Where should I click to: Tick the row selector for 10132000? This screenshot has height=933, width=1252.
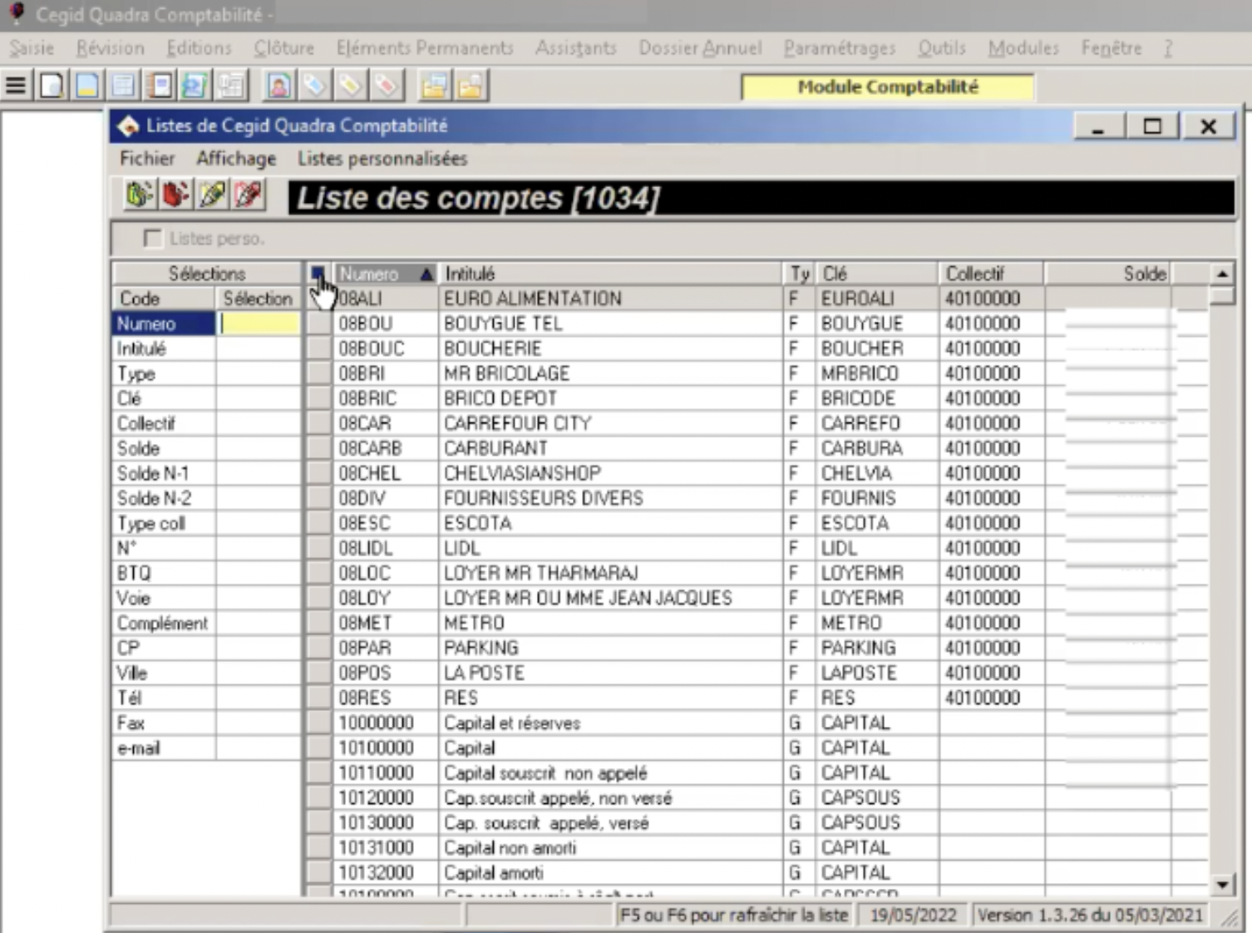[319, 872]
